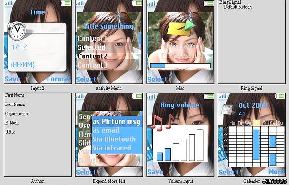Click week number 41 in the calendar

(x=241, y=114)
